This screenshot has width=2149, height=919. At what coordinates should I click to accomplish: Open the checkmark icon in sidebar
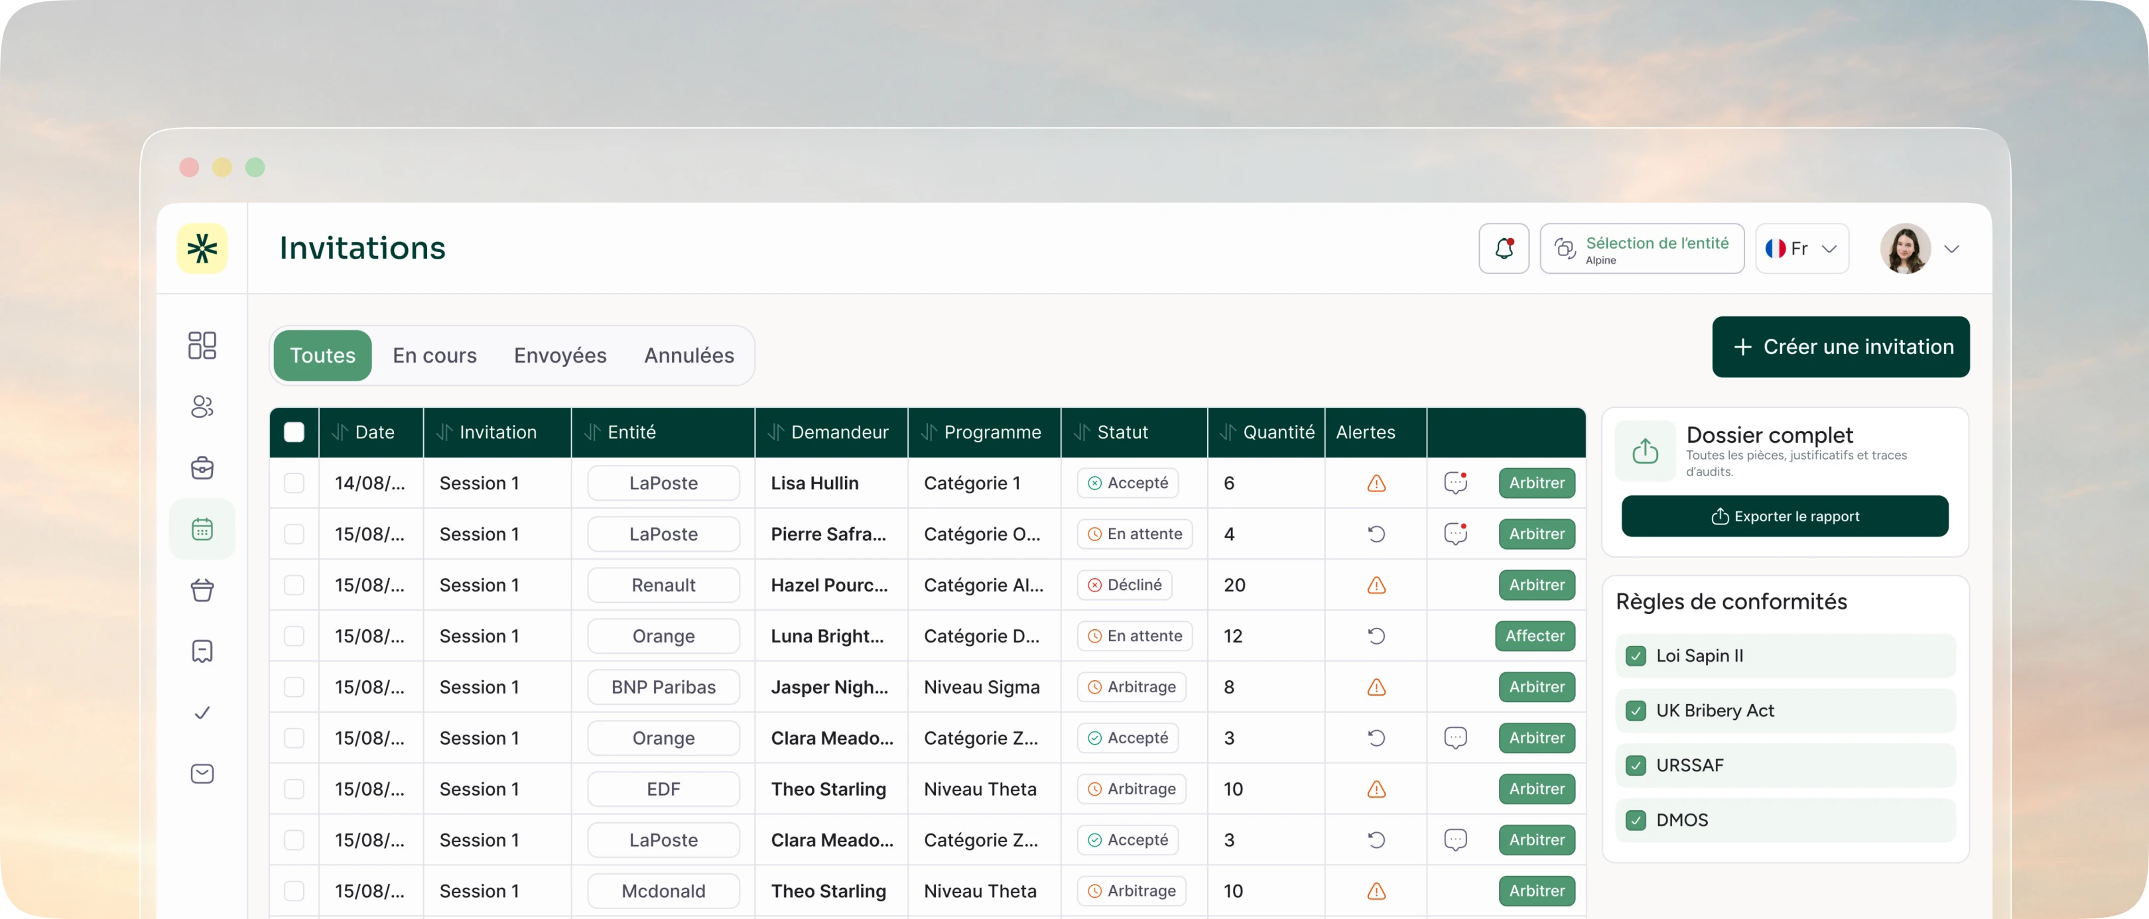point(202,712)
